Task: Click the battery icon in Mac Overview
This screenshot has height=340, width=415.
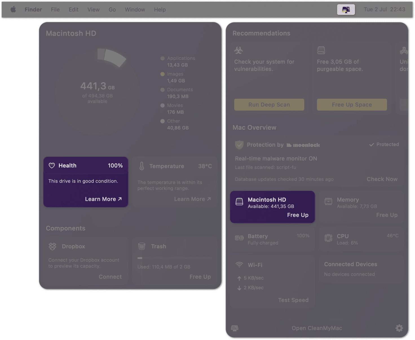Action: click(239, 238)
